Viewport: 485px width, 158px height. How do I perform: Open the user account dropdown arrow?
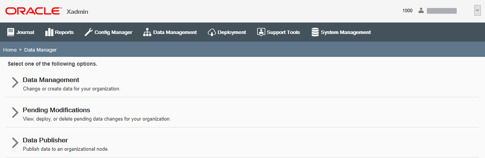point(477,11)
